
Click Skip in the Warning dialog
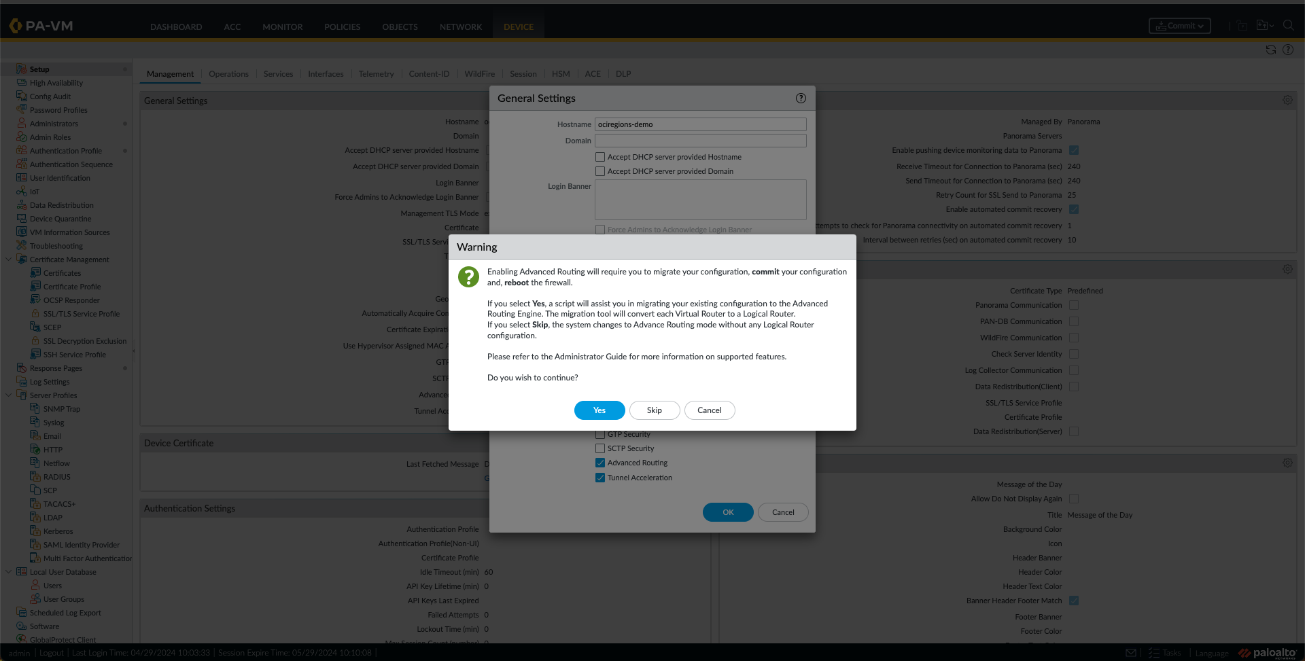click(654, 410)
